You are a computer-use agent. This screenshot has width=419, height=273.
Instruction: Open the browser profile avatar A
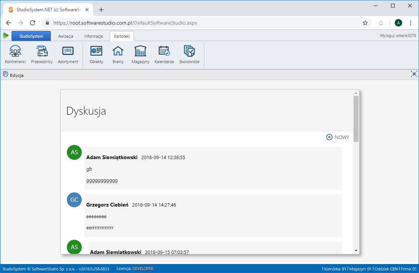pos(398,23)
